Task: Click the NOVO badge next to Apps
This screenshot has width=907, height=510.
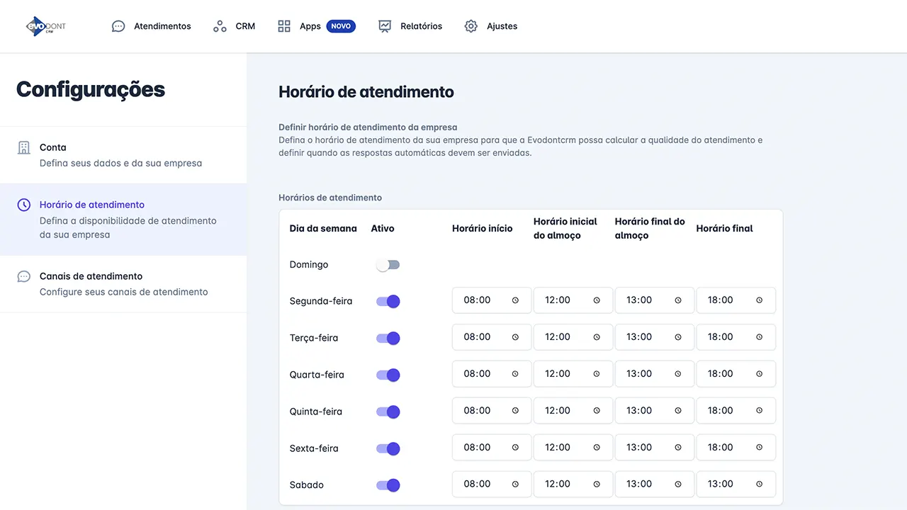Action: coord(341,26)
